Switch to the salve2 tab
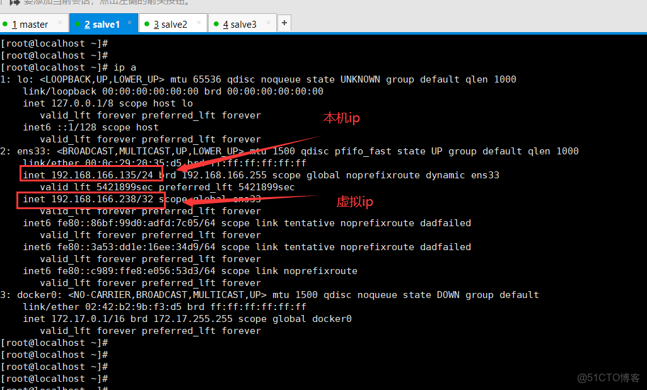 pyautogui.click(x=170, y=23)
